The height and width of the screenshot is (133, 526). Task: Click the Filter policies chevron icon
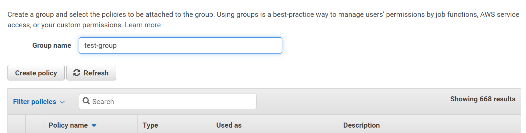(x=62, y=102)
